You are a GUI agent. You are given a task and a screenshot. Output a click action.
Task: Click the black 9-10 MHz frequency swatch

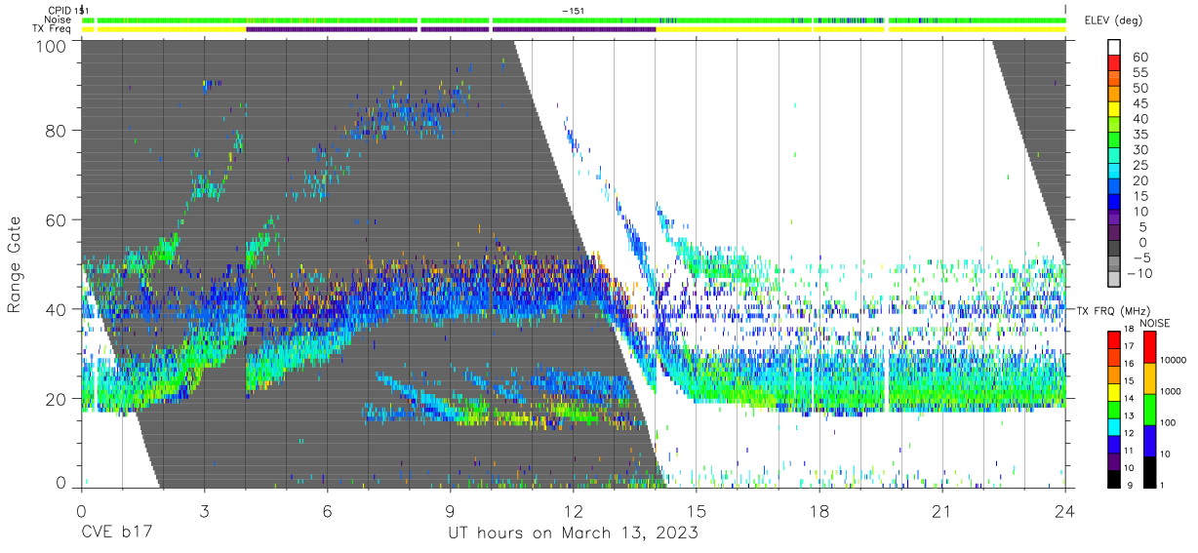click(x=1115, y=477)
